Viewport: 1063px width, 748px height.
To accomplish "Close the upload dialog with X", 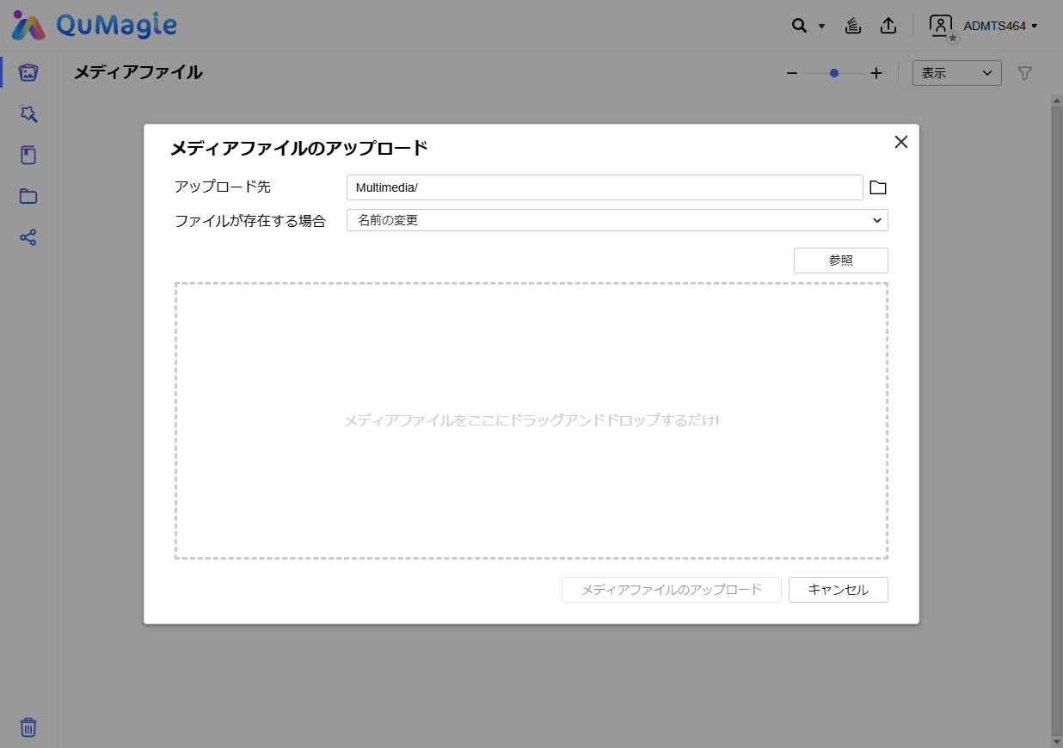I will point(900,142).
